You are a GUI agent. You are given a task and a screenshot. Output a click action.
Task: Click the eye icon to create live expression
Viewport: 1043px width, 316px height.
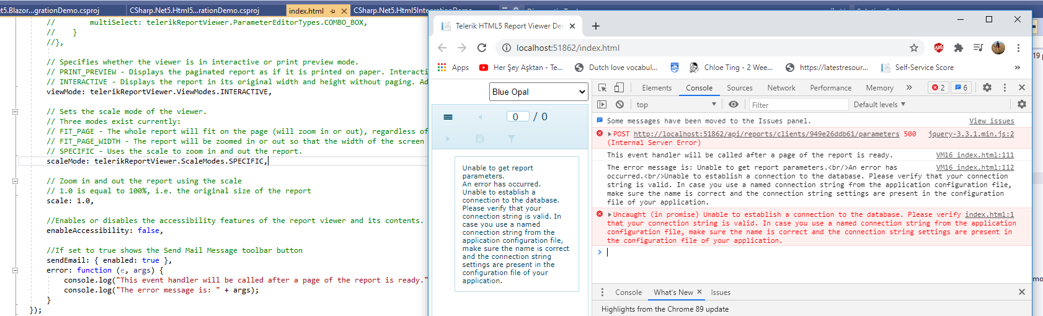pyautogui.click(x=734, y=105)
